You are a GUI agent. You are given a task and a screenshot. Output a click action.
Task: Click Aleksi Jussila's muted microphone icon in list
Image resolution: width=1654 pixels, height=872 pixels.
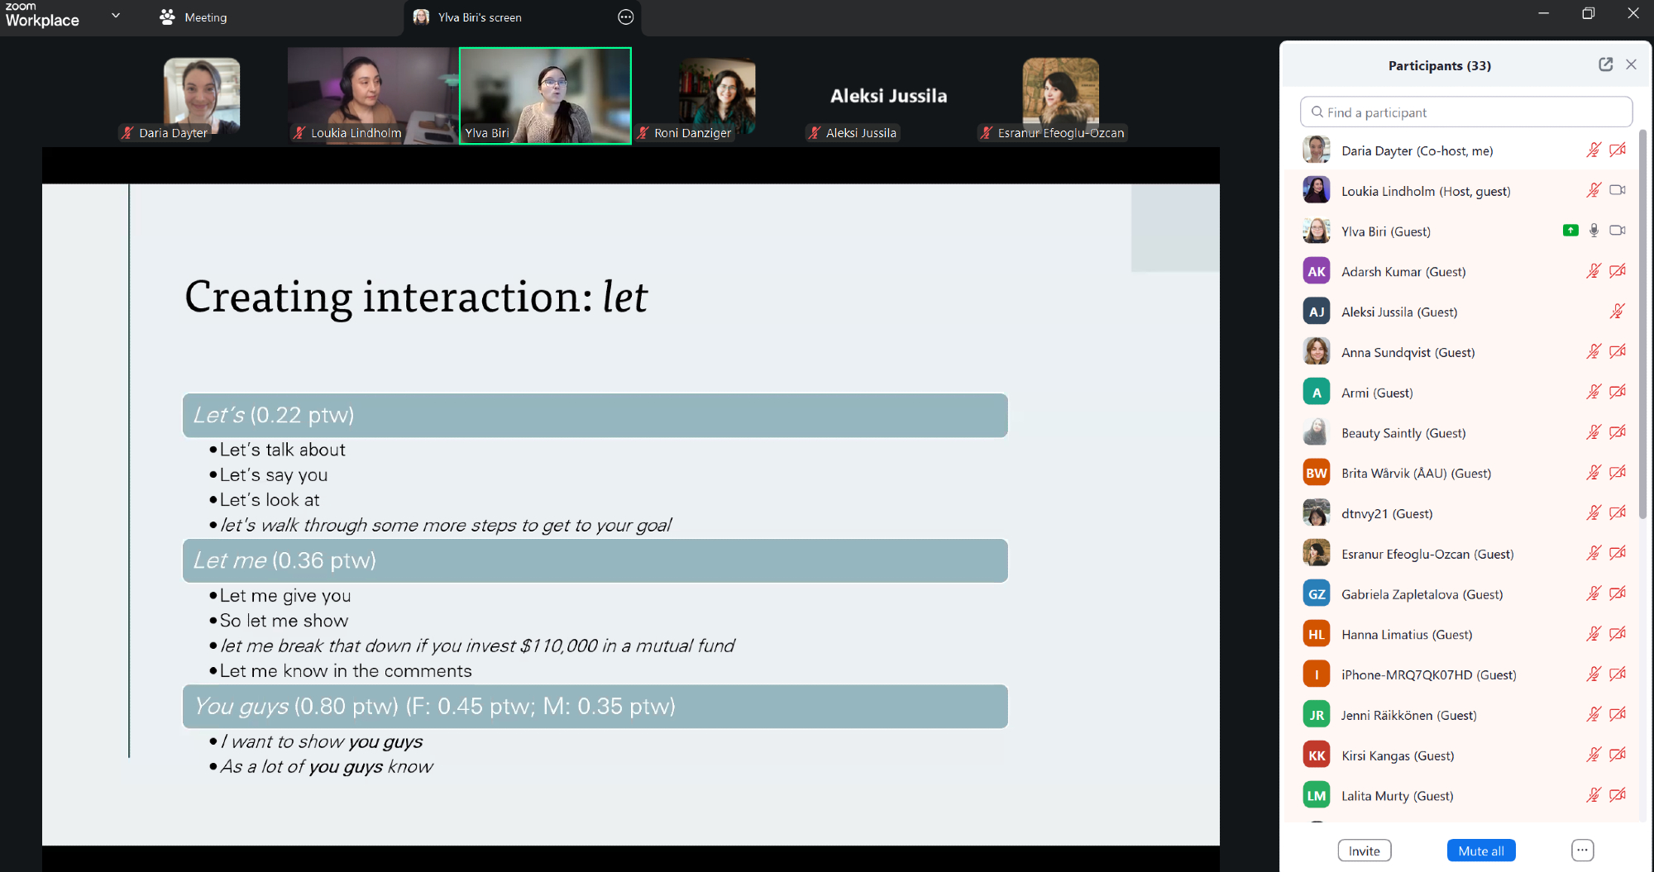coord(1617,312)
